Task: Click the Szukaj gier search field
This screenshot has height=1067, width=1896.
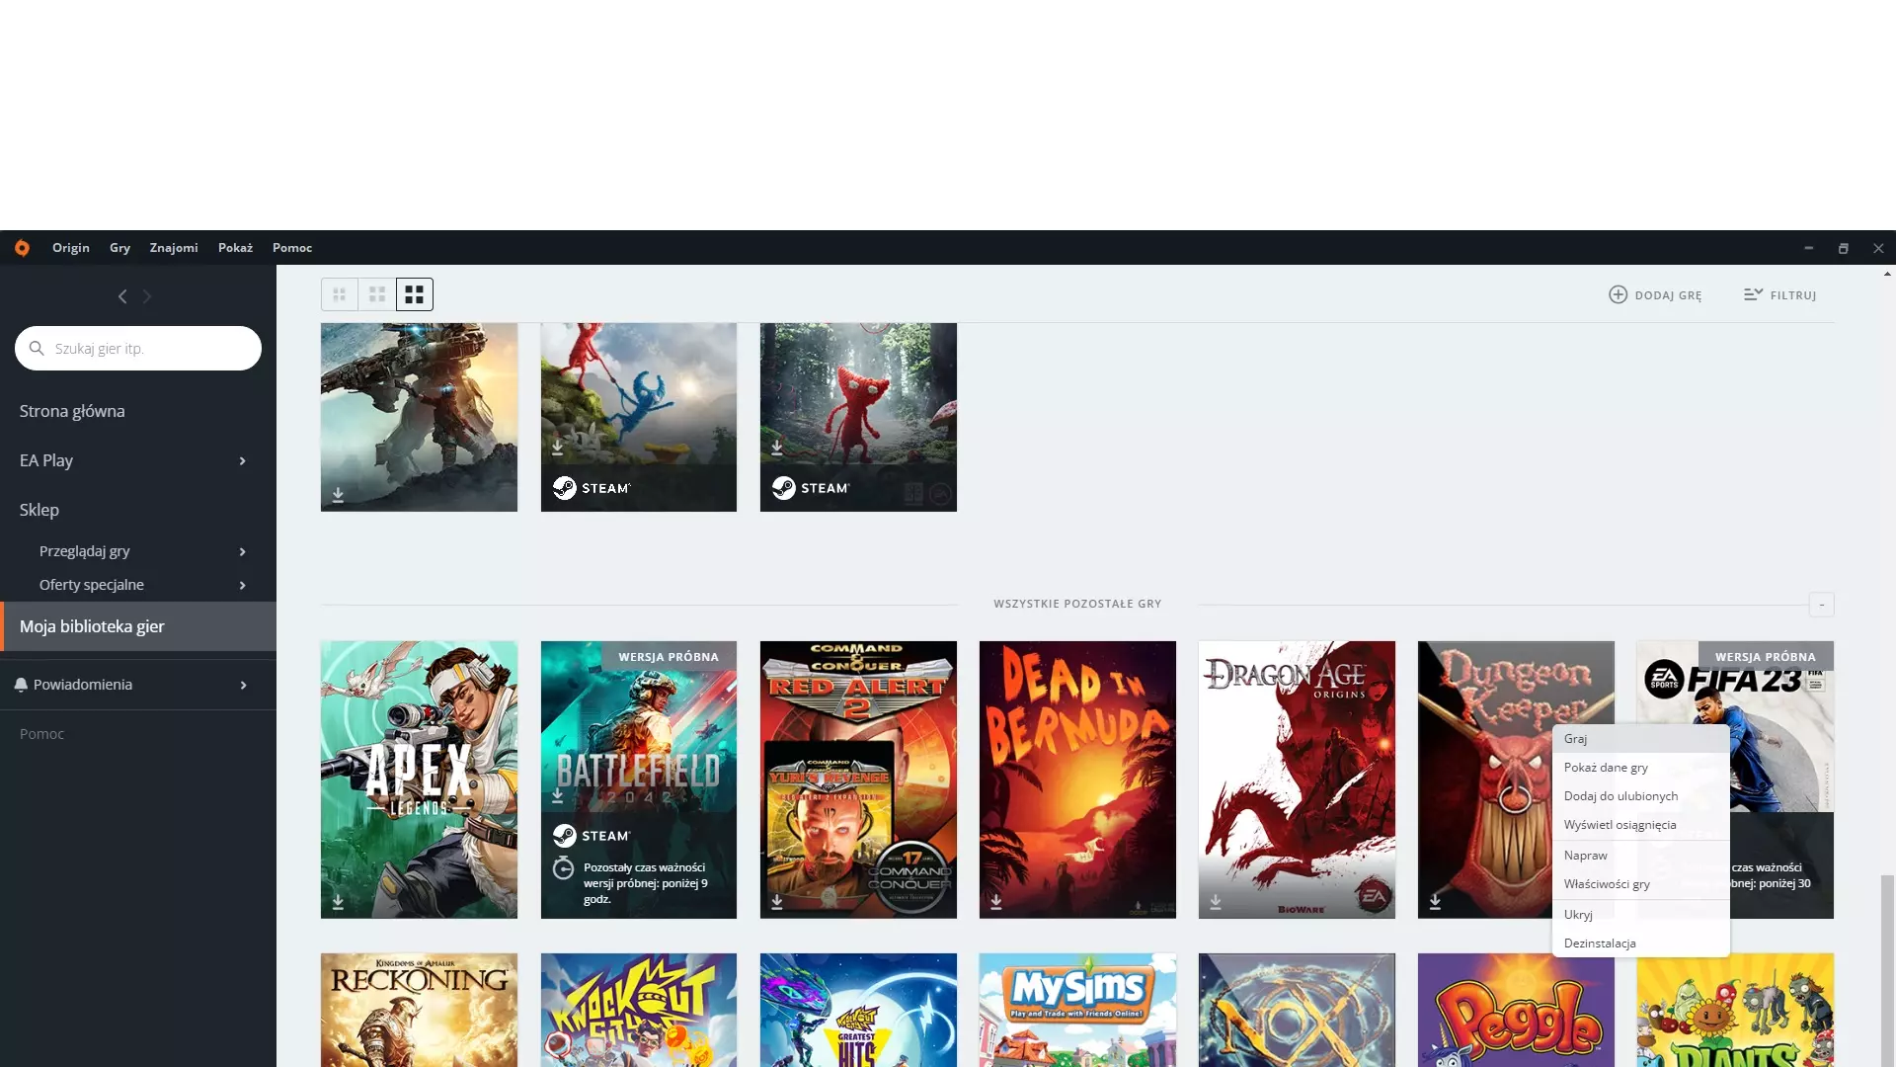Action: (x=148, y=349)
